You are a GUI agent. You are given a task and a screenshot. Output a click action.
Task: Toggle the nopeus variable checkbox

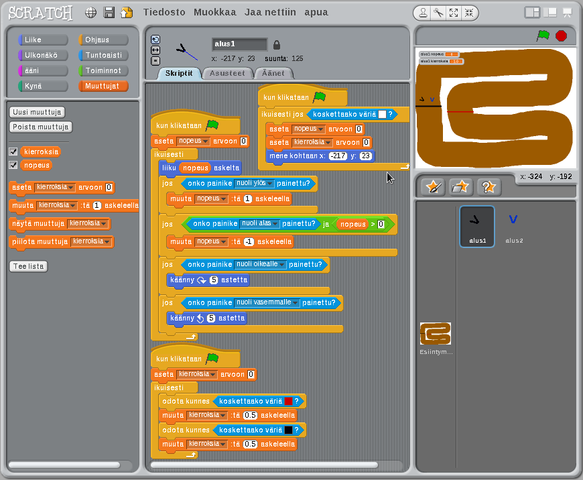pyautogui.click(x=13, y=165)
